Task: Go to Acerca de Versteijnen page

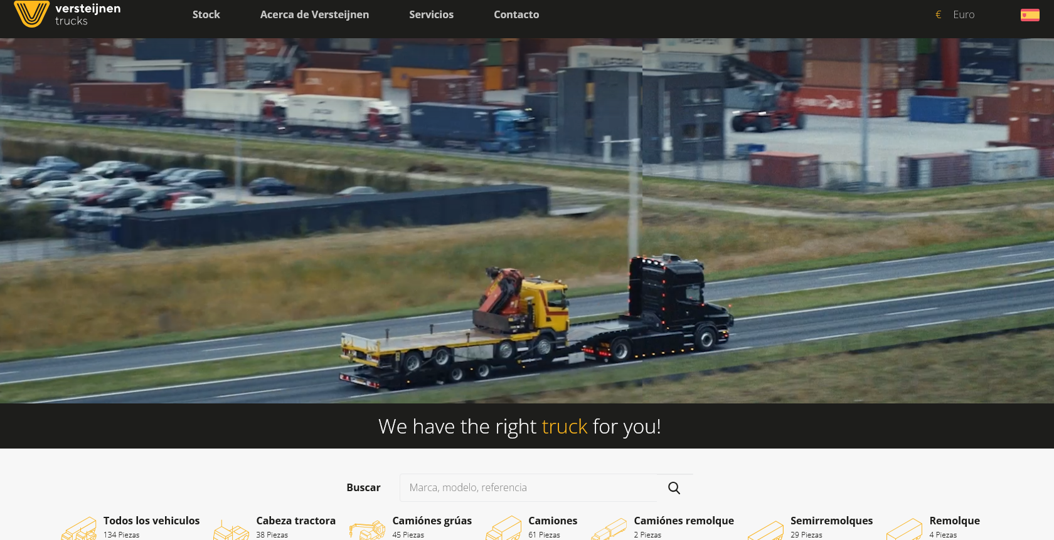Action: 314,14
